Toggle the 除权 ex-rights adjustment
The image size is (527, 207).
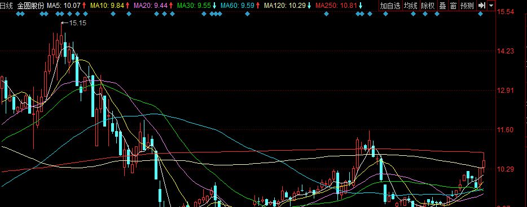428,6
